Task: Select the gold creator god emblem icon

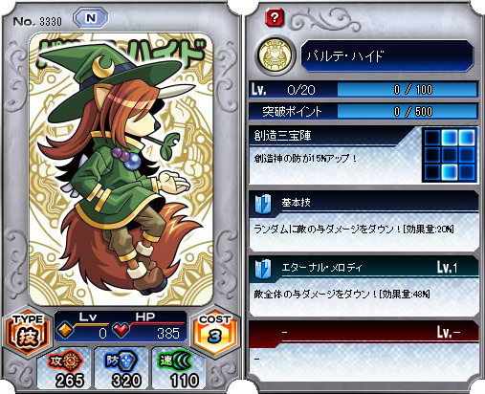Action: click(275, 55)
